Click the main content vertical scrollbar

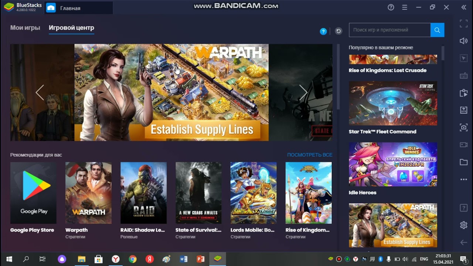coord(338,77)
